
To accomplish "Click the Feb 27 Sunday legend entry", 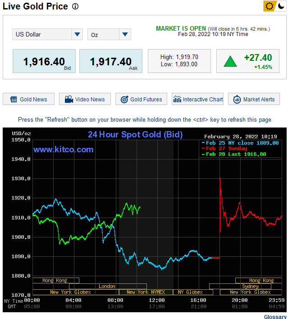I will tap(224, 148).
